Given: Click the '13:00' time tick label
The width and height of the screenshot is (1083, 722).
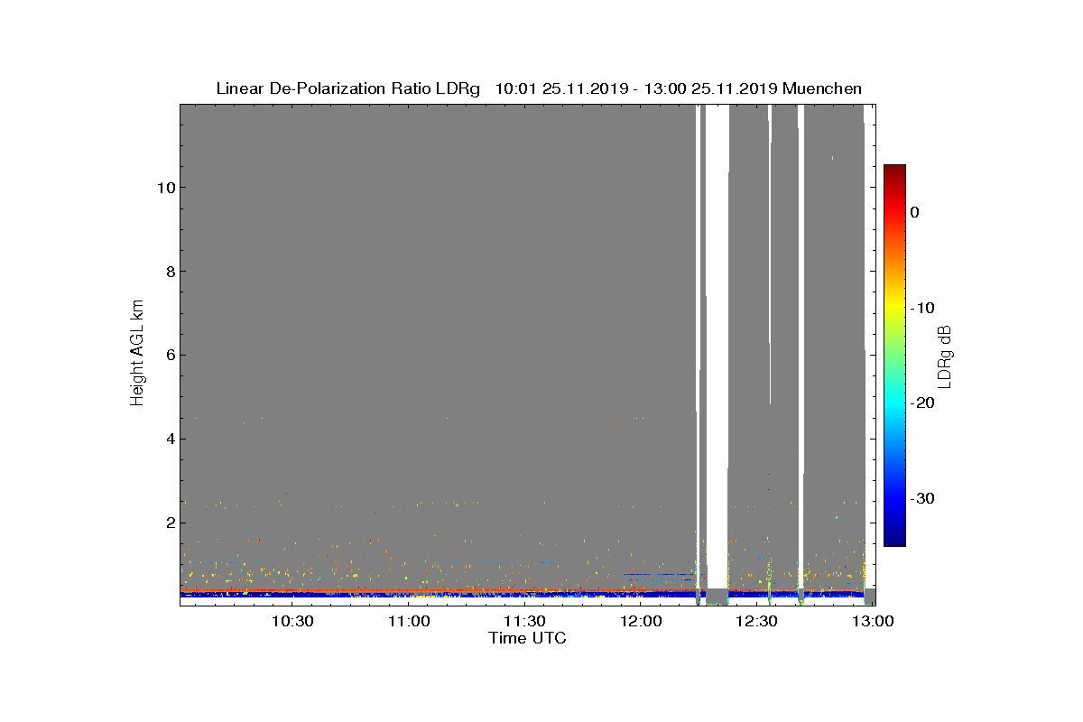Looking at the screenshot, I should (x=873, y=621).
